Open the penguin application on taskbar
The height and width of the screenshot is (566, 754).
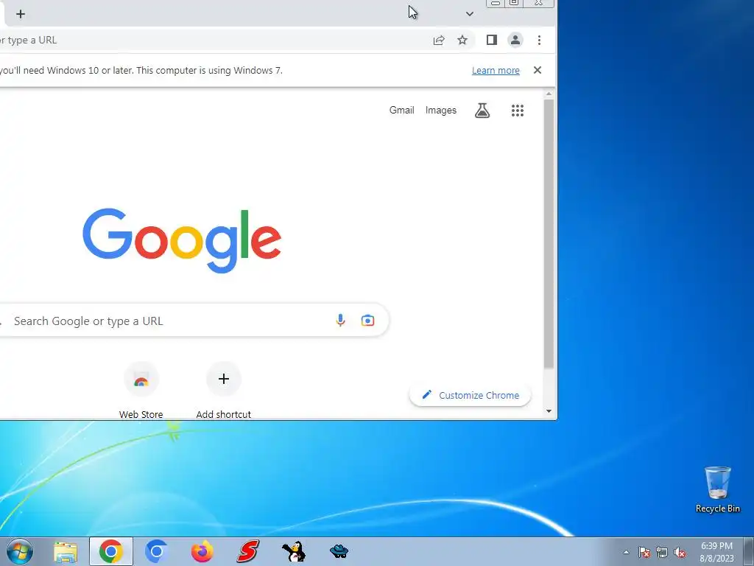(x=293, y=551)
